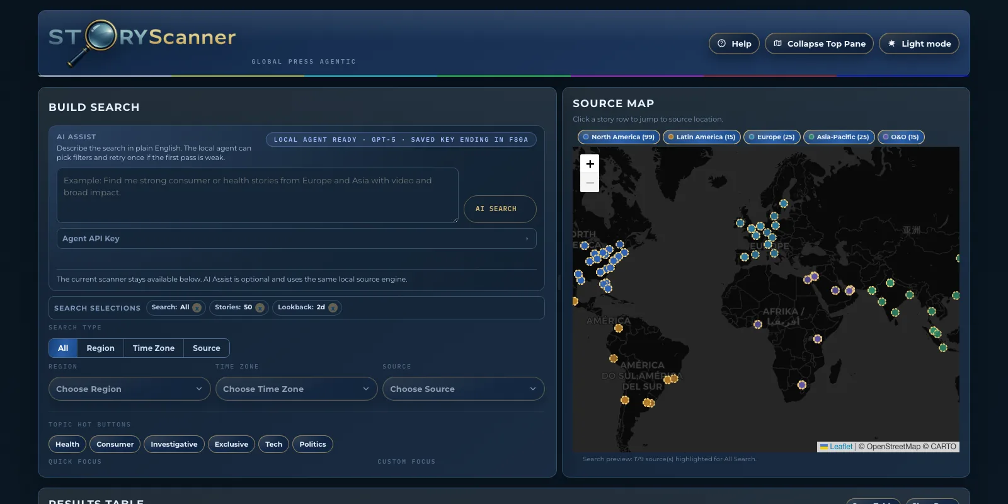This screenshot has height=504, width=1008.
Task: Toggle Latin America (15) map filter
Action: pos(702,137)
